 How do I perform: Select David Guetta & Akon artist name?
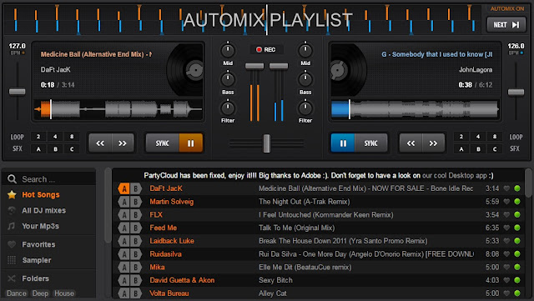tap(182, 280)
